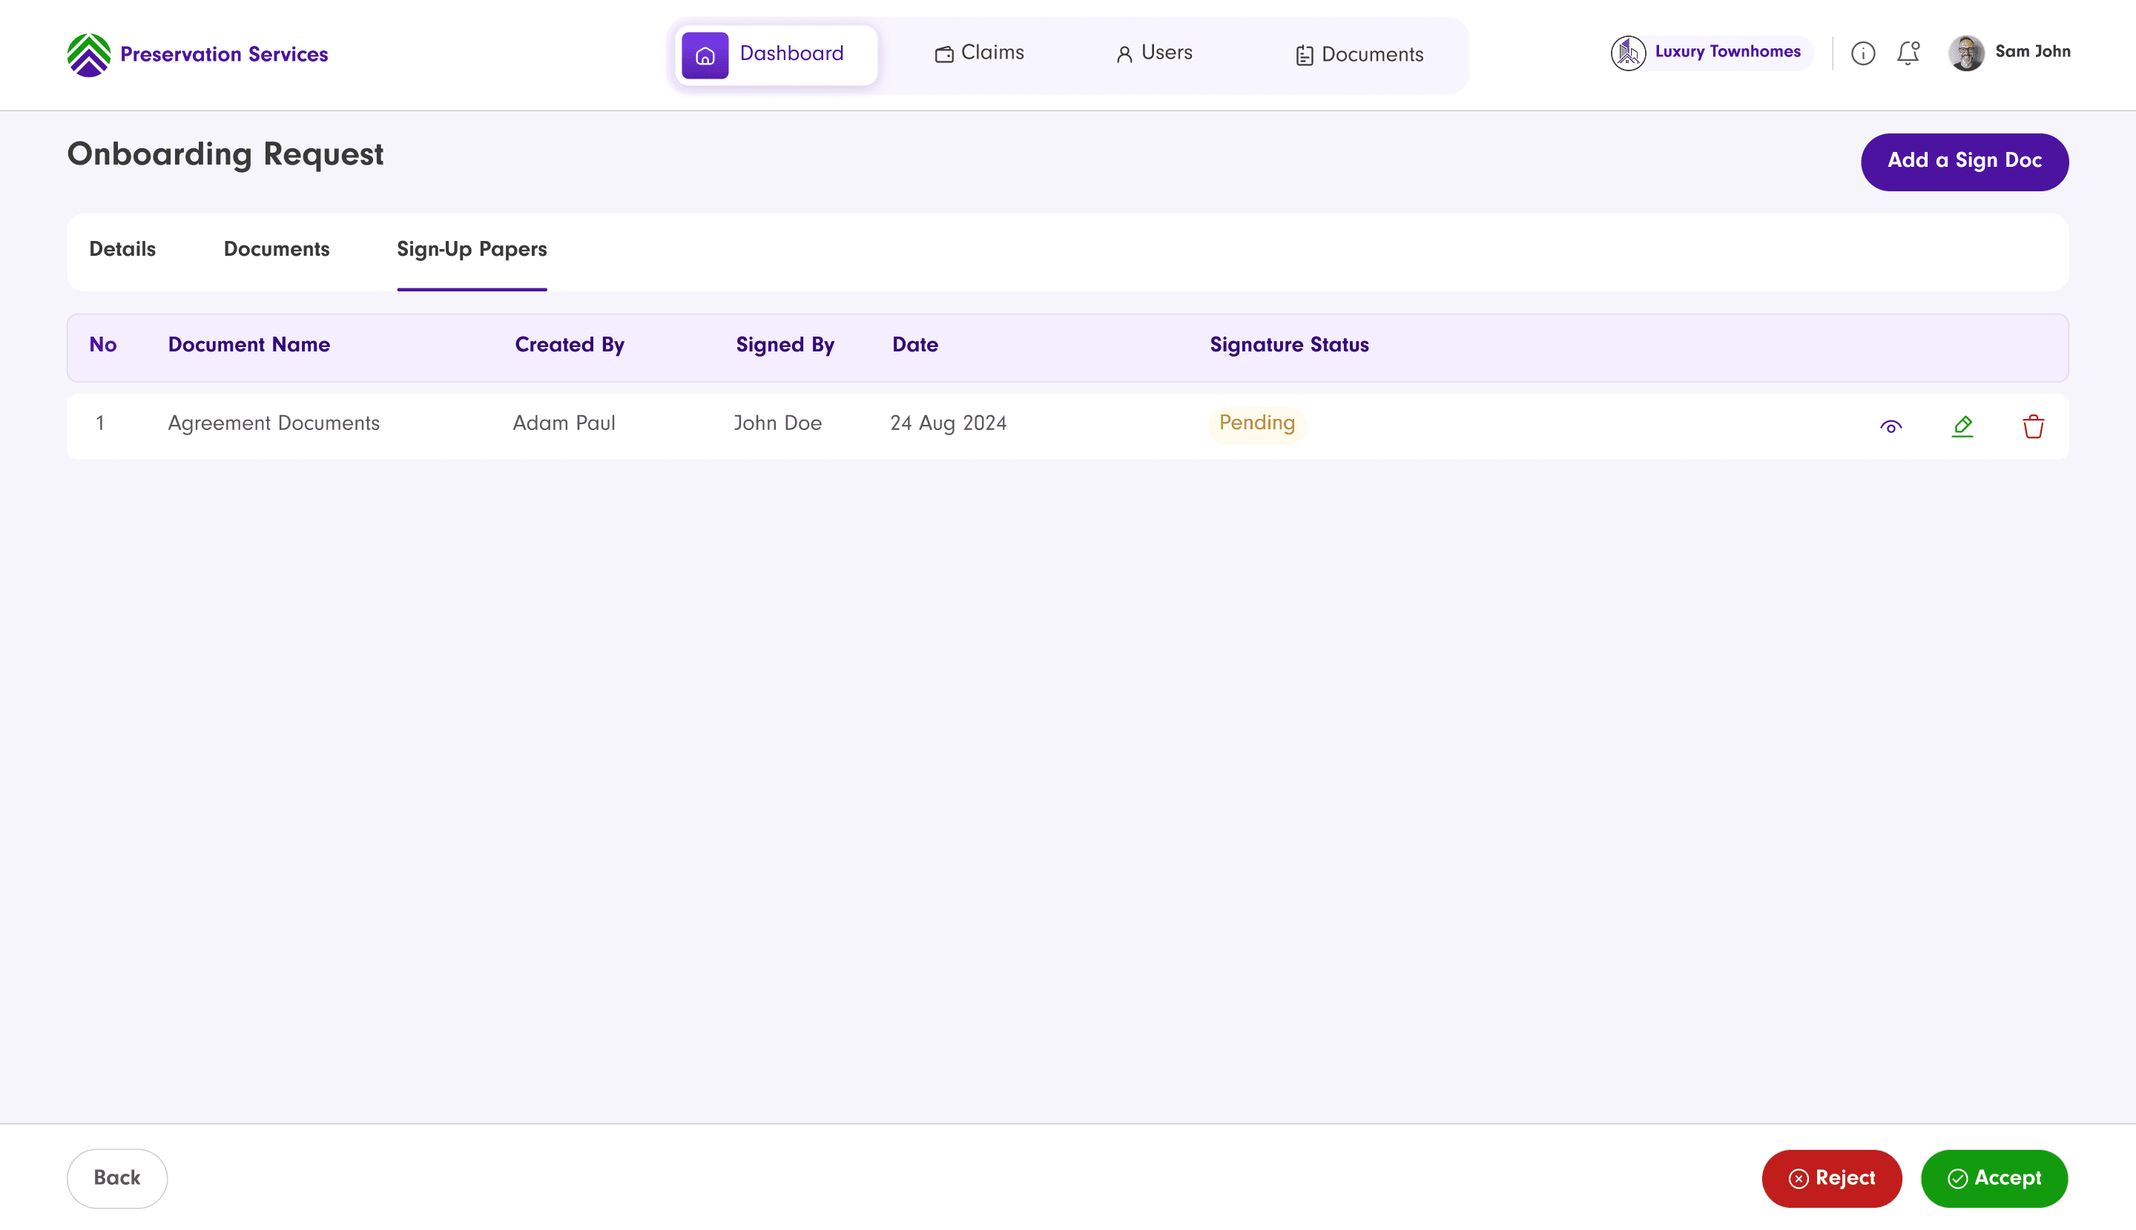Select the Sign-Up Papers tab
Viewport: 2136px width, 1230px height.
(x=472, y=251)
